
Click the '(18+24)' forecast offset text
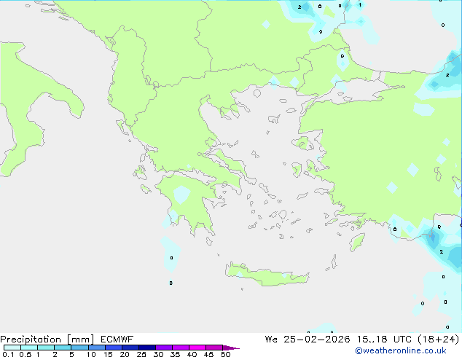point(439,340)
